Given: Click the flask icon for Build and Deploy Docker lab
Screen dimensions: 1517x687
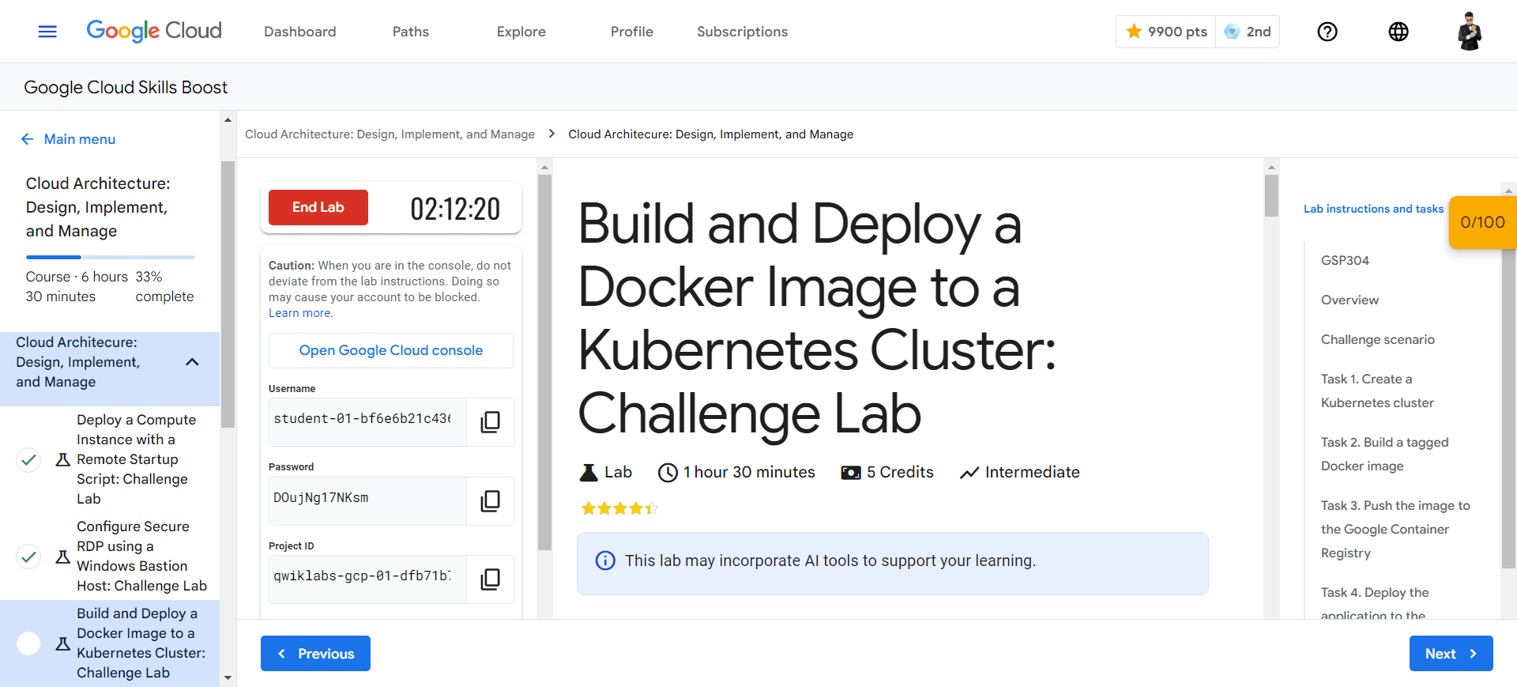Looking at the screenshot, I should [x=63, y=644].
